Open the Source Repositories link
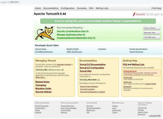This screenshot has width=163, height=119. [93, 108]
